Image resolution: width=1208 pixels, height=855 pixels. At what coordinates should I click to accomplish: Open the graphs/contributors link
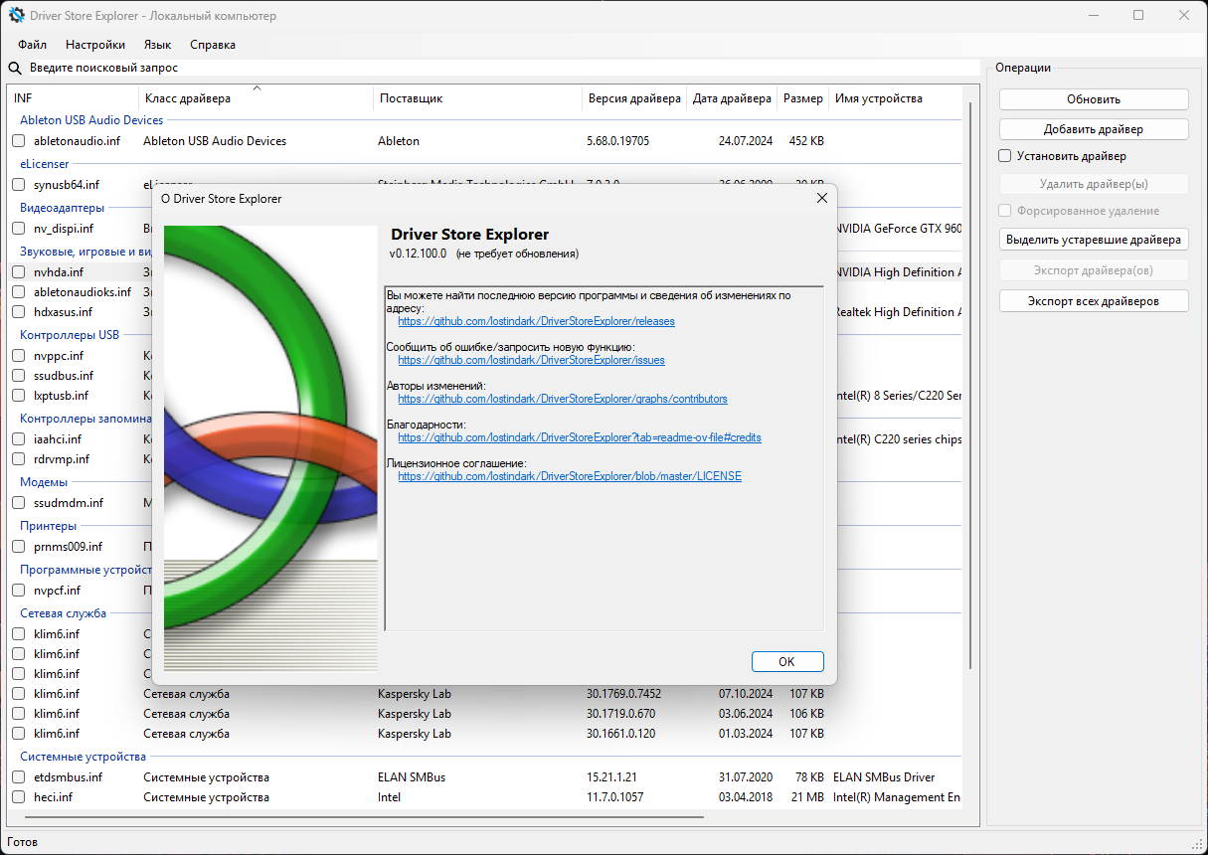coord(563,399)
